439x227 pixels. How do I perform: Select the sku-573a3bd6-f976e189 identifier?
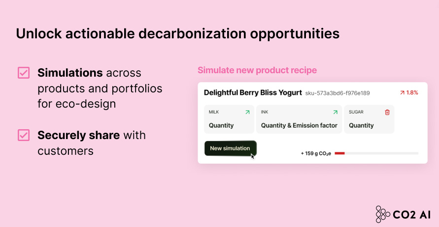coord(338,93)
